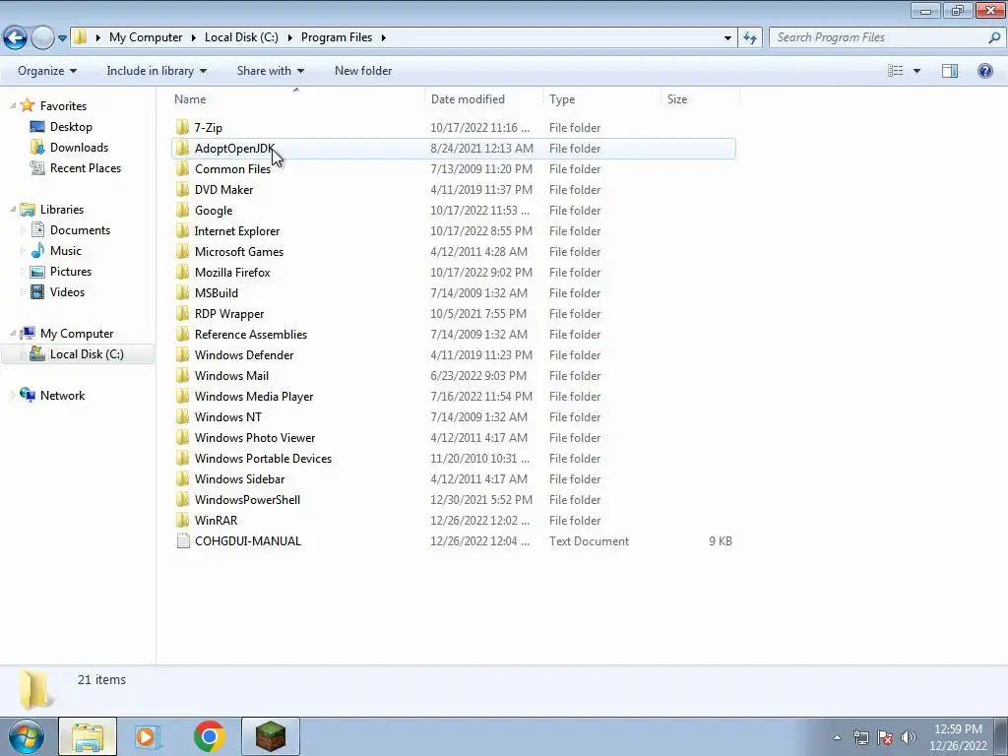Viewport: 1008px width, 756px height.
Task: Go back with the Back arrow button
Action: [x=16, y=37]
